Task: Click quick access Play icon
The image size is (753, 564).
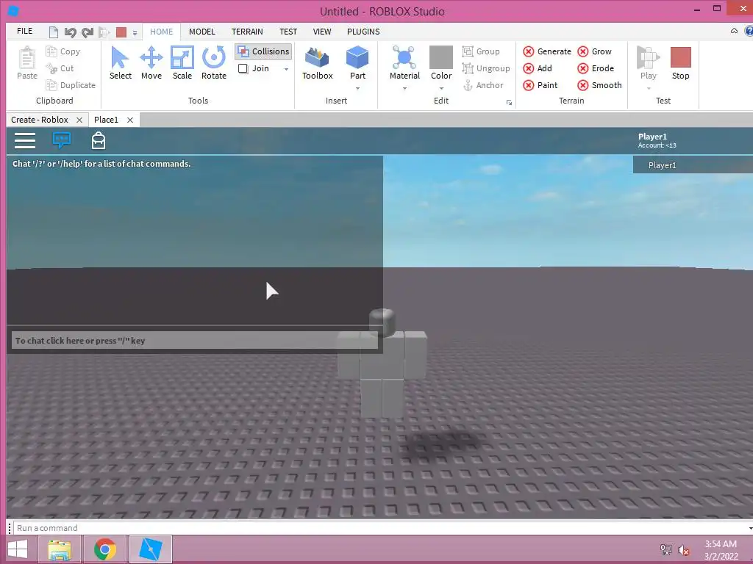Action: (x=104, y=32)
